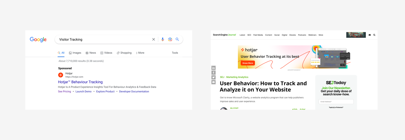The height and width of the screenshot is (140, 405).
Task: Click the Google logo
Action: (x=38, y=39)
